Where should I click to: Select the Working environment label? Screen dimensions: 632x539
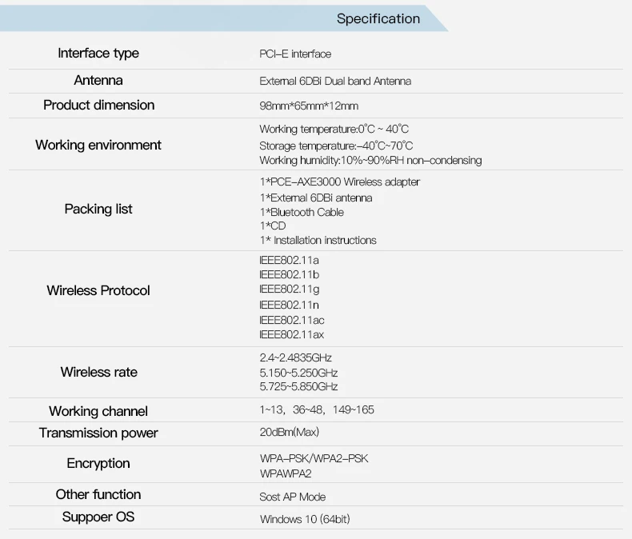pos(98,146)
